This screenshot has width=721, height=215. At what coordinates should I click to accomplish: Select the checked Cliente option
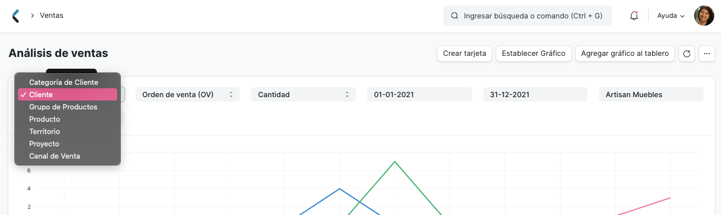coord(67,94)
